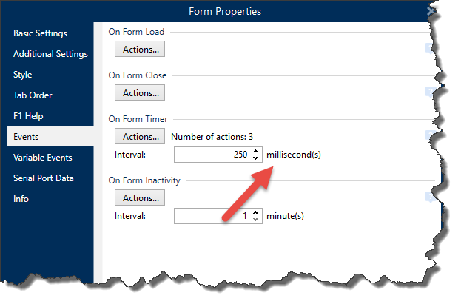Increase inactivity minutes with up arrow
Screen dimensions: 461x304
[256, 212]
